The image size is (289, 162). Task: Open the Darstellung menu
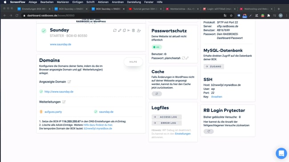click(134, 2)
